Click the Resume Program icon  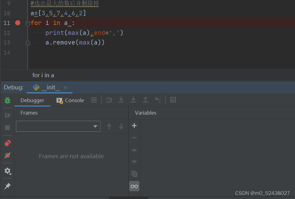pyautogui.click(x=7, y=115)
